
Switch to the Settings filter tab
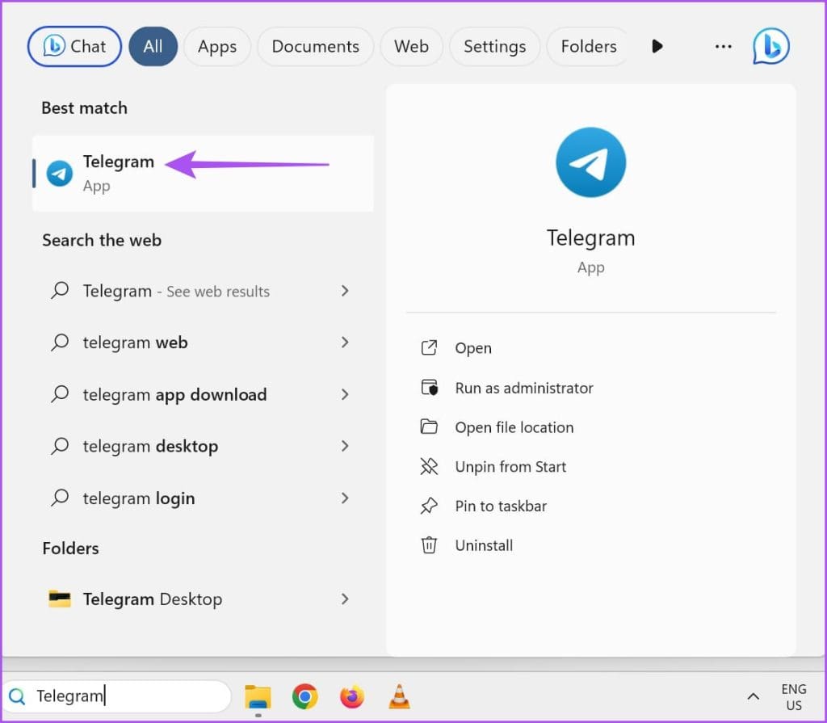coord(495,46)
